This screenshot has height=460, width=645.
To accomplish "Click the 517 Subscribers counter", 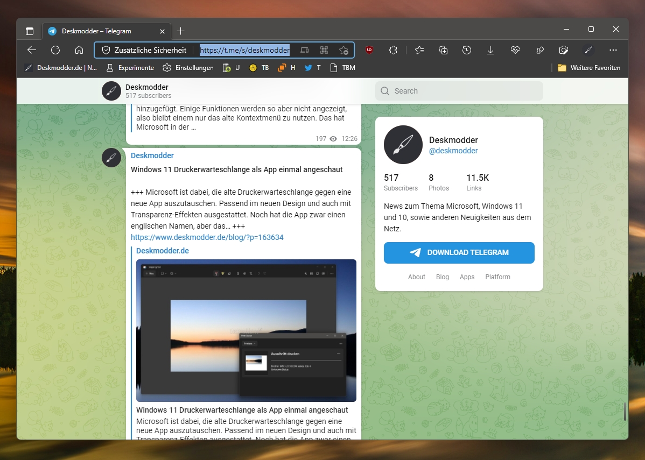I will (401, 182).
